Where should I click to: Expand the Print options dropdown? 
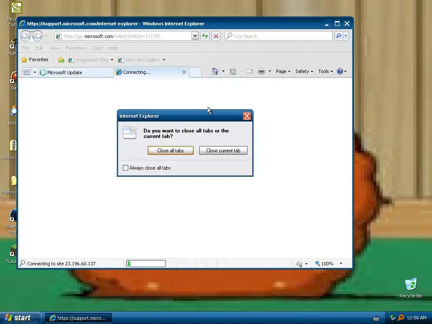pyautogui.click(x=270, y=71)
